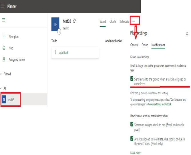The height and width of the screenshot is (155, 191).
Task: Click Add new bucket
Action: [114, 41]
